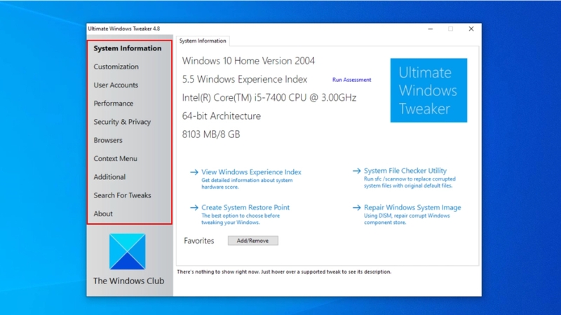Click the Intel Core i5-7400 CPU text
Screen dimensions: 561x315
(x=269, y=97)
